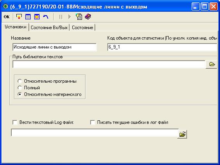Screen dimensions: 220x165
Task: Click the play arrow toolbar icon
Action: [x=70, y=17]
